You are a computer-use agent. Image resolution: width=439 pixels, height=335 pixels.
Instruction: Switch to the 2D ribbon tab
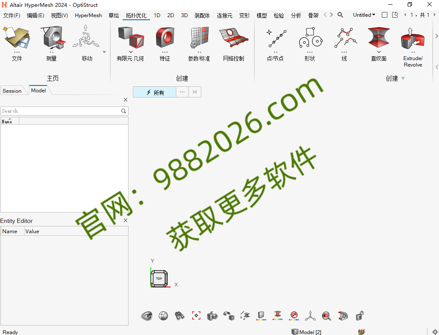pyautogui.click(x=171, y=15)
